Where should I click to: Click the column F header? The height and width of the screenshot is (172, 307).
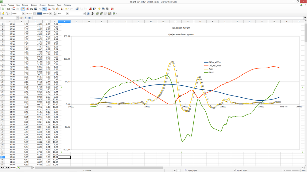[x=64, y=21]
